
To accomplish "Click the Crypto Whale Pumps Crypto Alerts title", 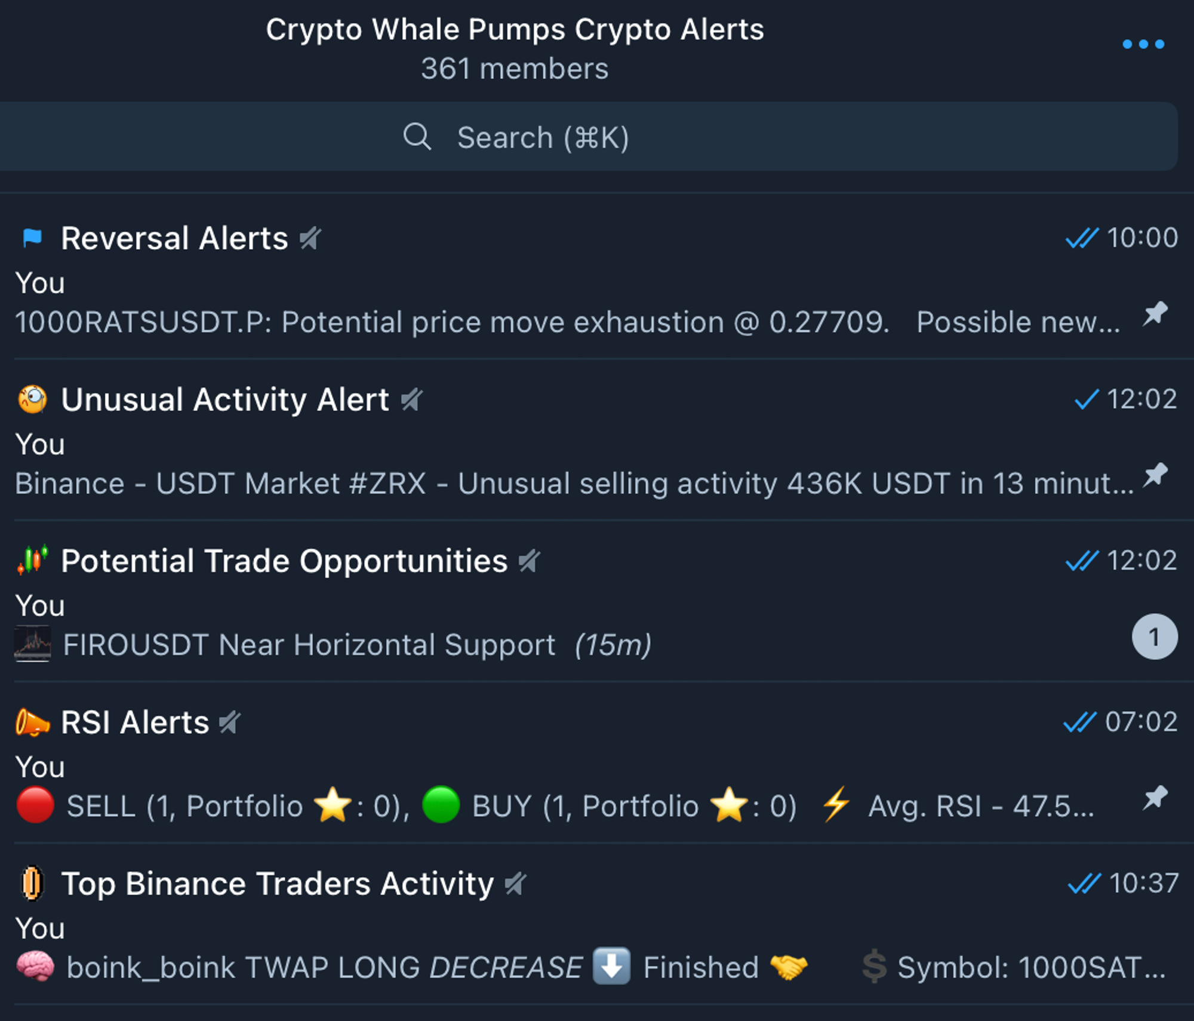I will click(x=515, y=30).
